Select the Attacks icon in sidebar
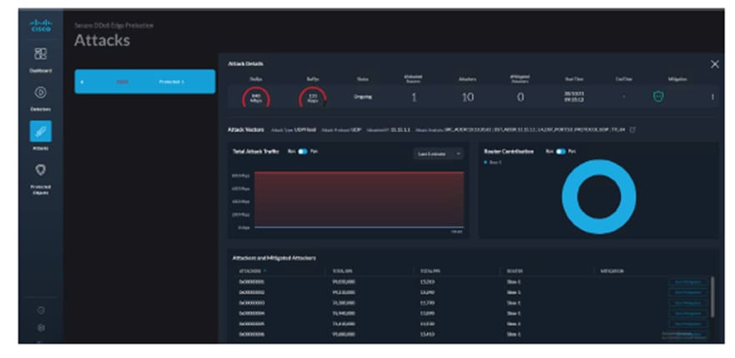Image resolution: width=735 pixels, height=358 pixels. [x=40, y=131]
